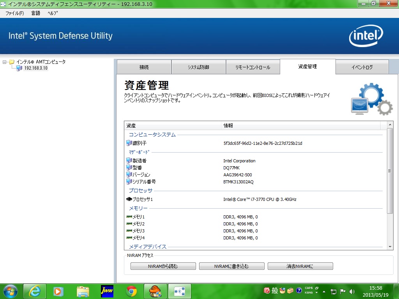Show hidden tray icons arrow
This screenshot has width=399, height=299.
324,292
